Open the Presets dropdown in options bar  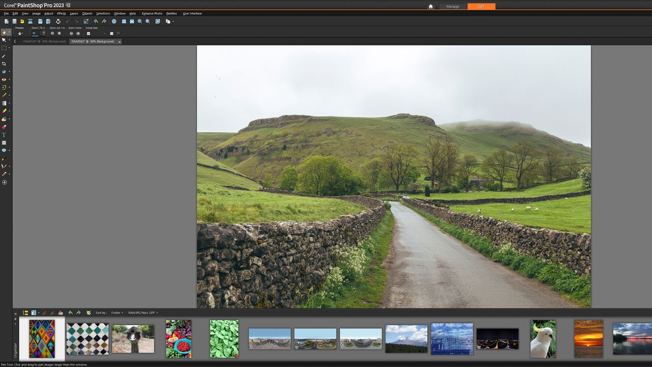[20, 33]
